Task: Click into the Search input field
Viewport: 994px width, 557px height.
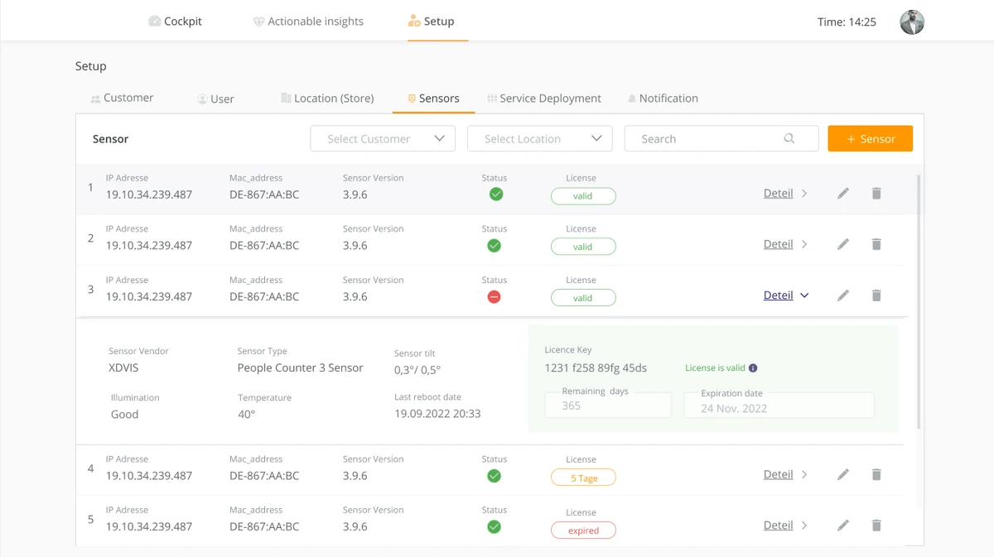Action: 704,139
